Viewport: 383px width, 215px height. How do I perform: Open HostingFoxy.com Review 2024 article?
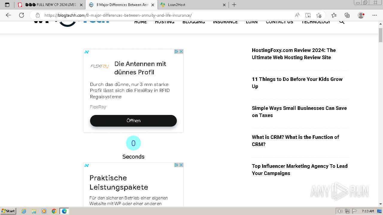point(294,54)
